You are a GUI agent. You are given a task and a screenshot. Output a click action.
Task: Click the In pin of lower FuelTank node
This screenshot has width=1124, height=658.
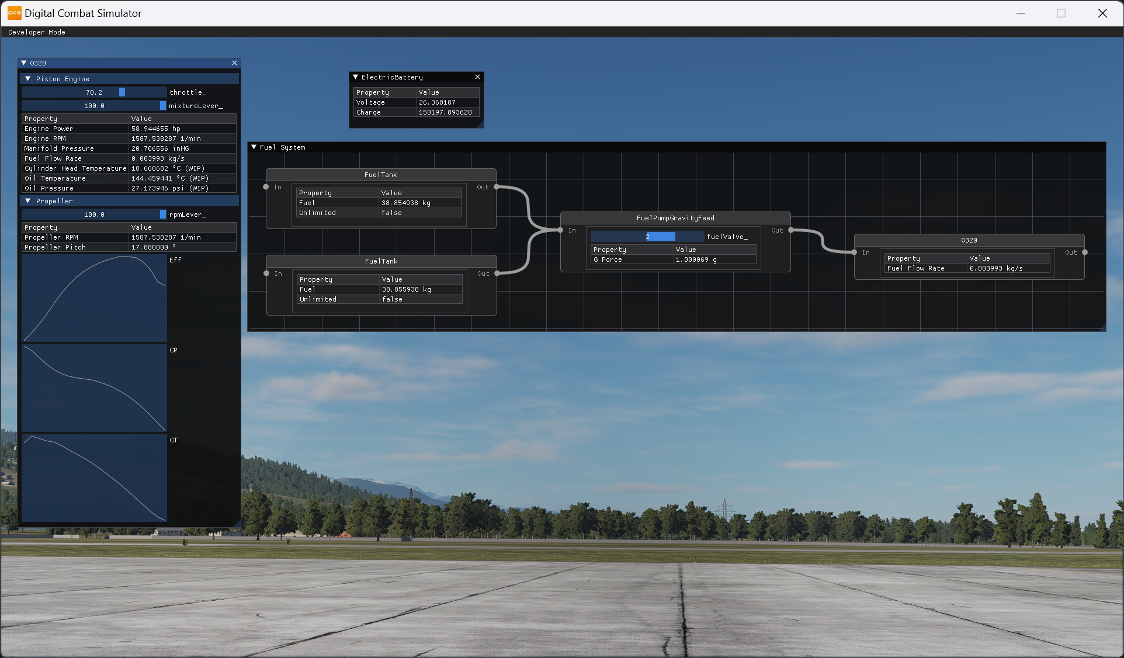(x=266, y=273)
